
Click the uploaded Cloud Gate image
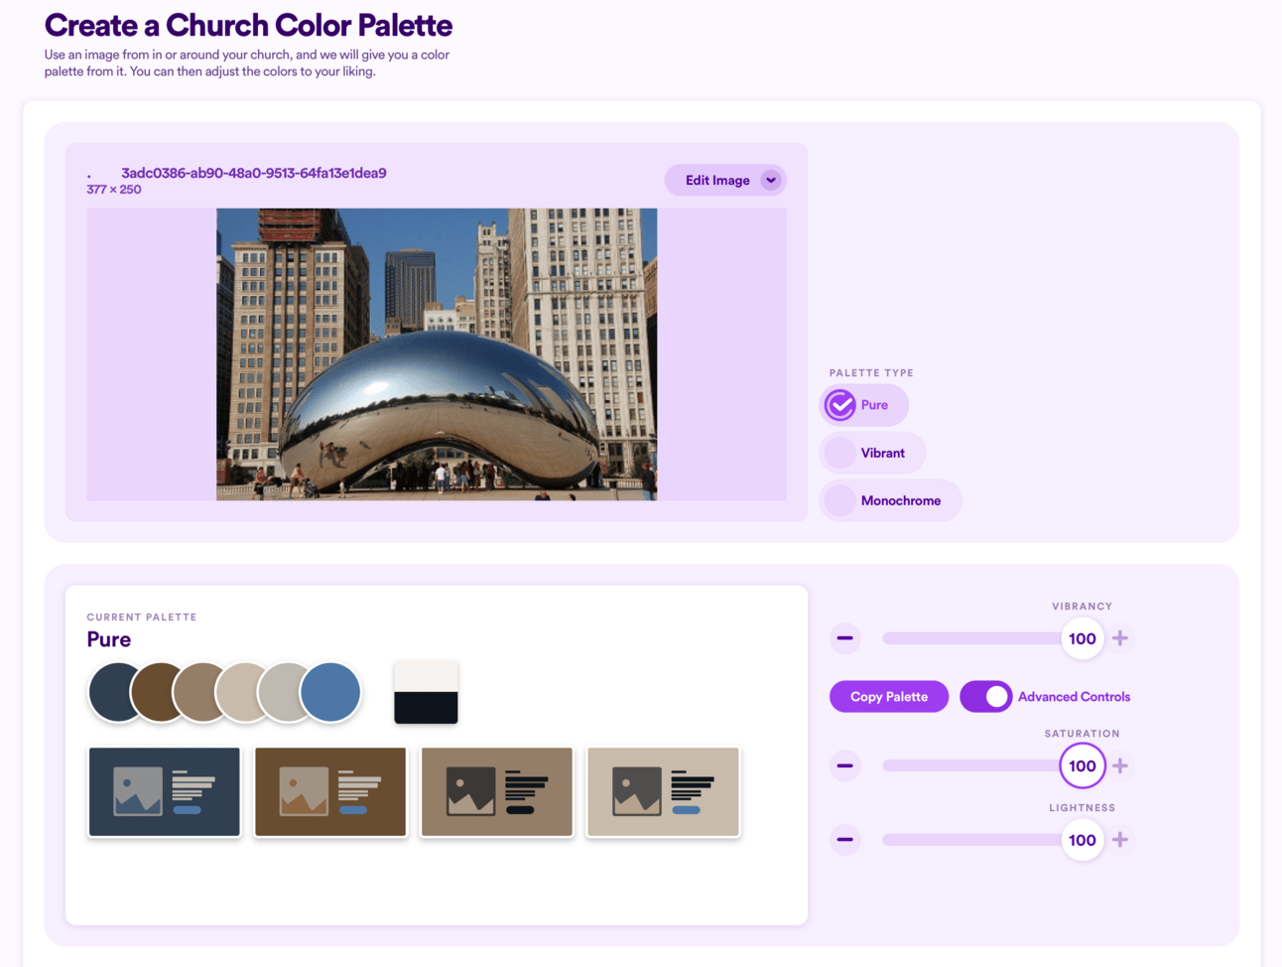(437, 354)
